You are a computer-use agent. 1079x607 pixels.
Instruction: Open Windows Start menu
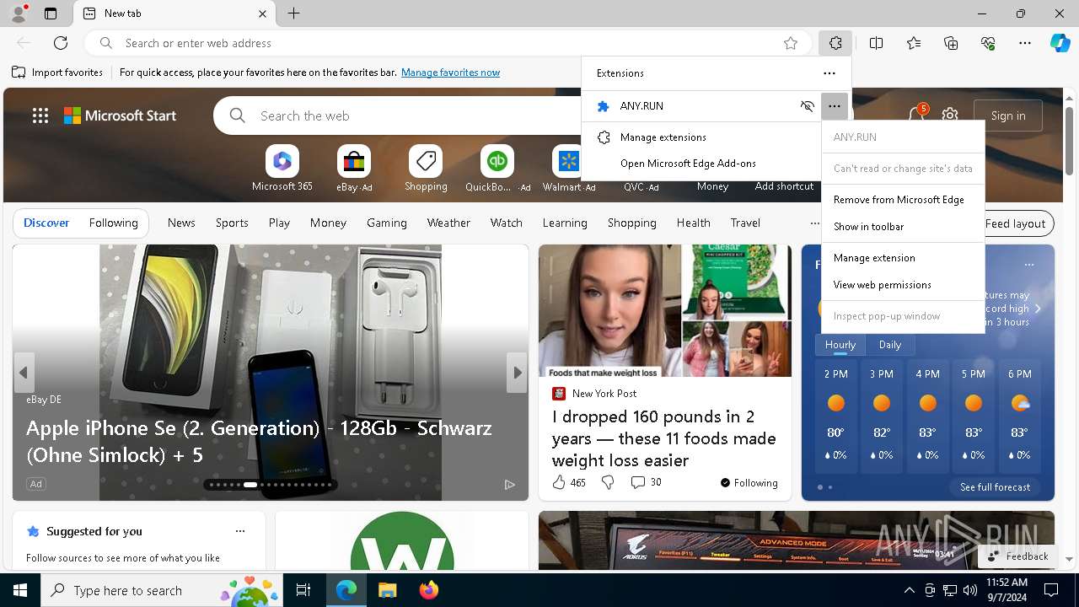[20, 590]
